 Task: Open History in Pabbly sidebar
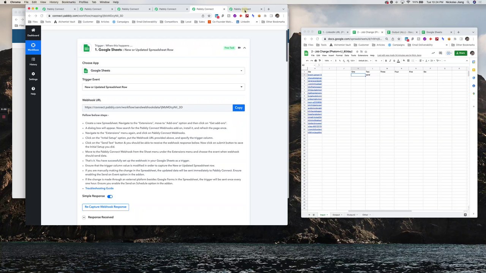pos(33,61)
